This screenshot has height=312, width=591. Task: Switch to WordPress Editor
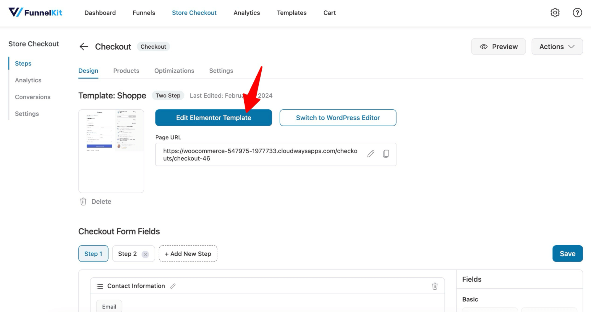click(338, 118)
